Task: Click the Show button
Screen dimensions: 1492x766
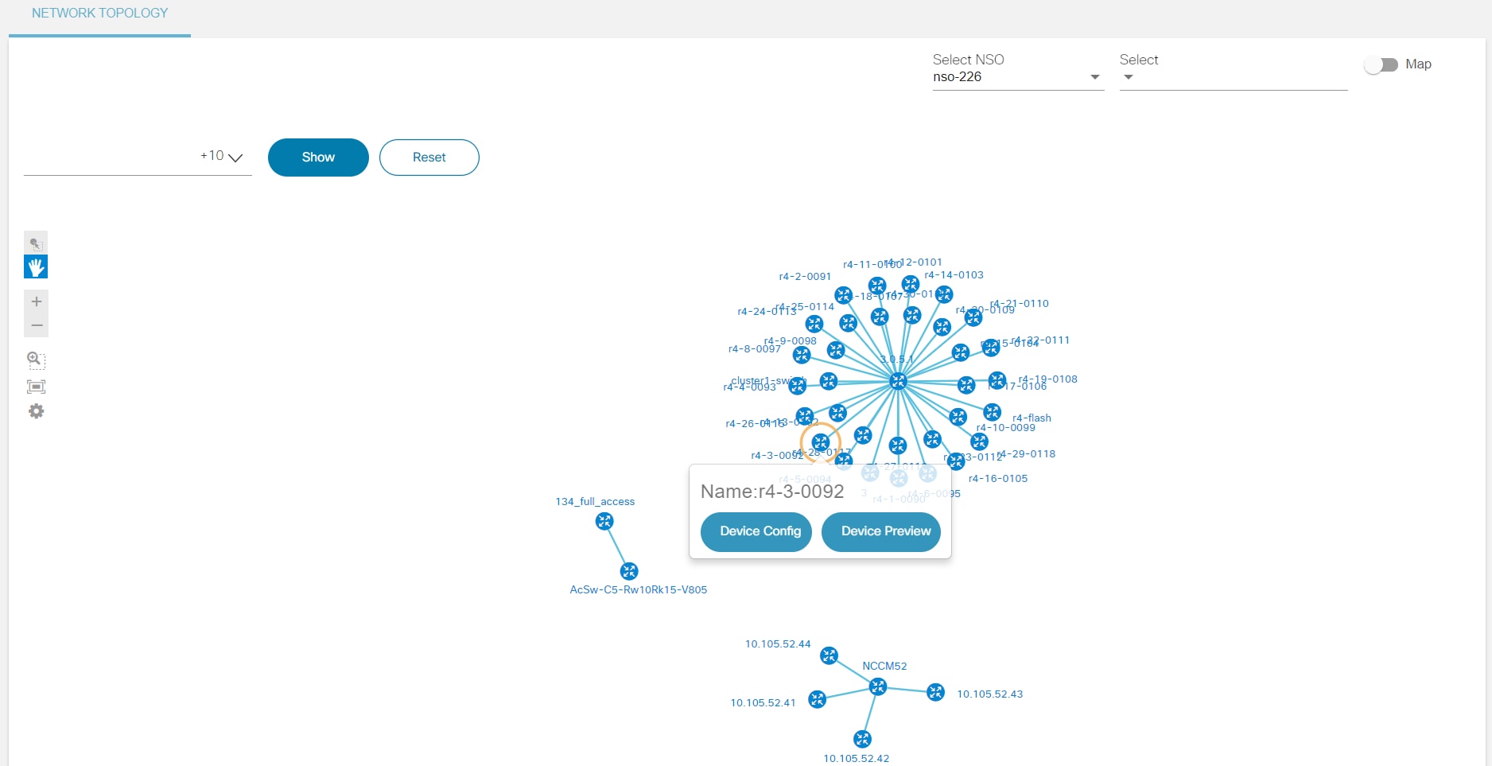Action: click(318, 157)
